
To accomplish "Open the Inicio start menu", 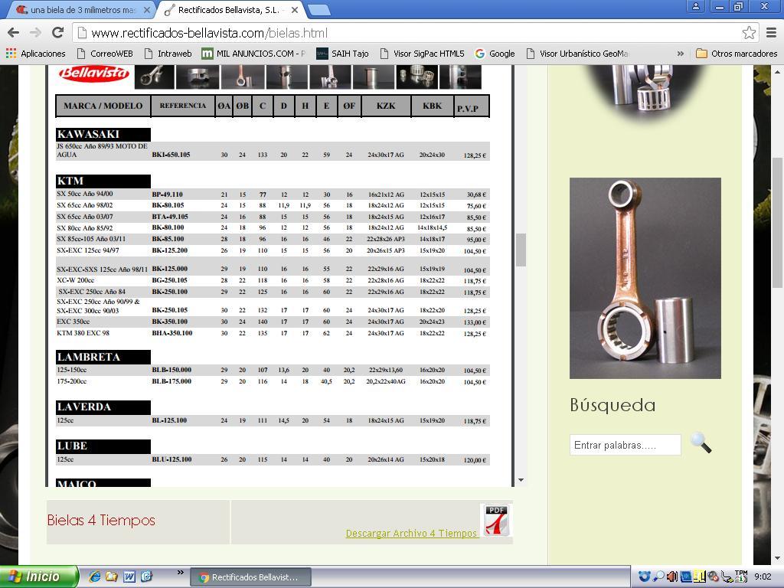I will 38,577.
